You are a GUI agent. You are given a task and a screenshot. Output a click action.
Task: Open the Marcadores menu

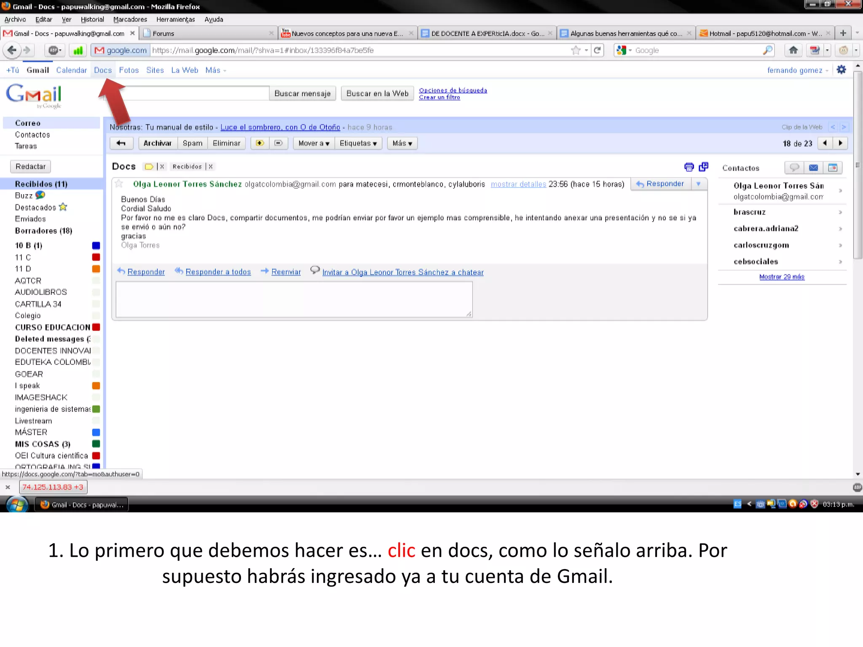pos(130,19)
